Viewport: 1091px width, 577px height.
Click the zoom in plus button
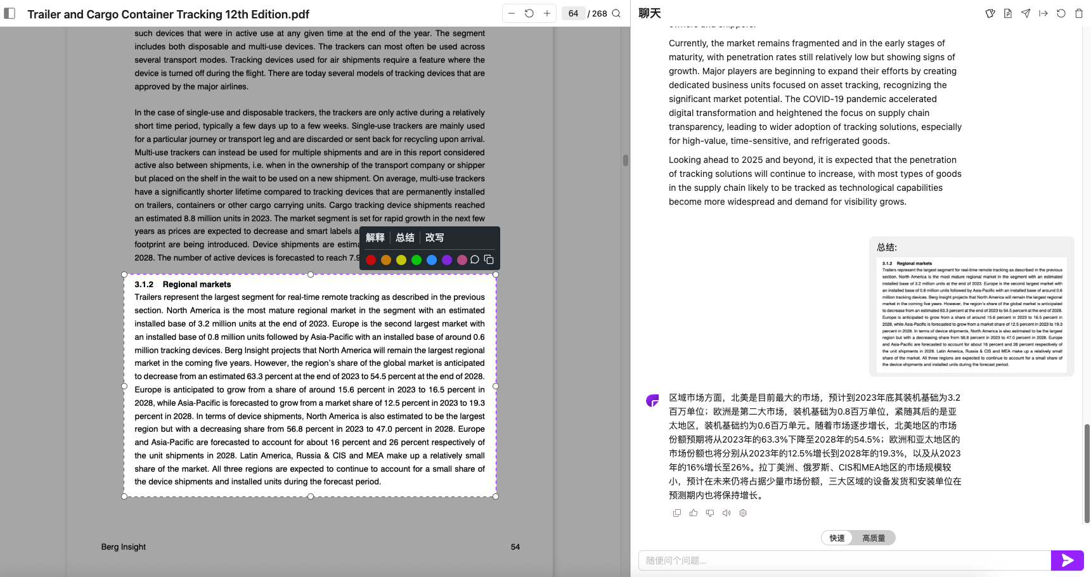pos(547,13)
